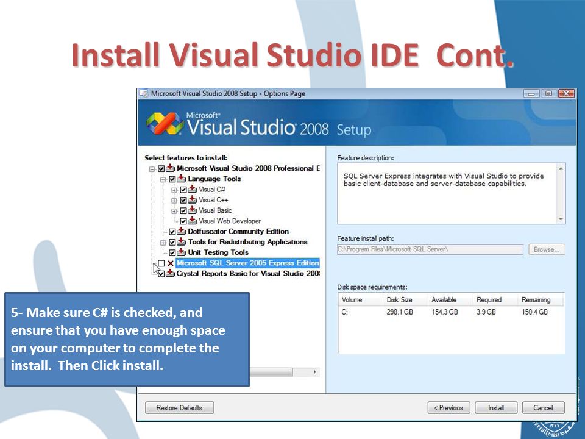Click install icon beside Language Tools
This screenshot has height=439, width=585.
pos(182,179)
